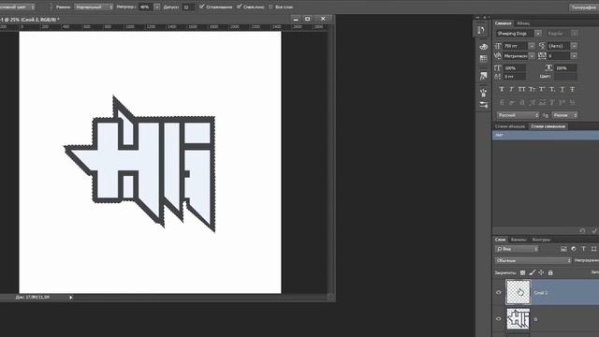Click the clear override arrow in styles panel
599x337 pixels.
(x=582, y=231)
